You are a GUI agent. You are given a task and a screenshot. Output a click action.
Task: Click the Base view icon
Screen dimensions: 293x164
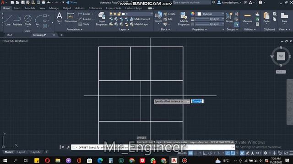pos(284,17)
